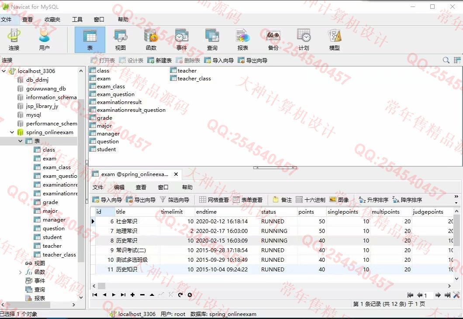Open the 备份 backup section

(273, 40)
